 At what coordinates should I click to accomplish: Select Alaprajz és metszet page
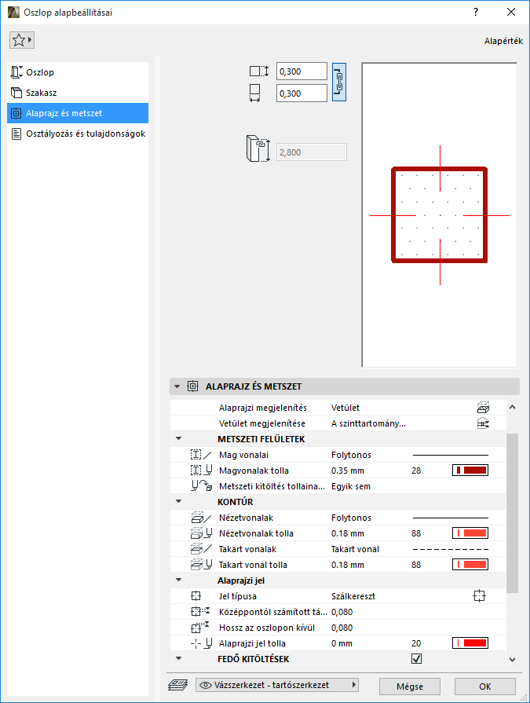(78, 113)
